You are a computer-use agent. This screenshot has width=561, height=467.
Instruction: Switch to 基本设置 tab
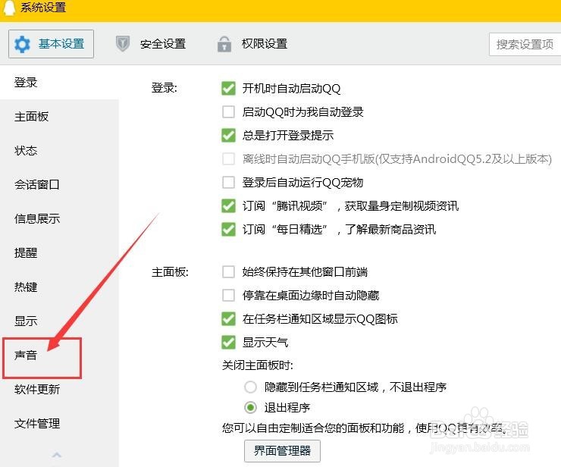pyautogui.click(x=51, y=44)
